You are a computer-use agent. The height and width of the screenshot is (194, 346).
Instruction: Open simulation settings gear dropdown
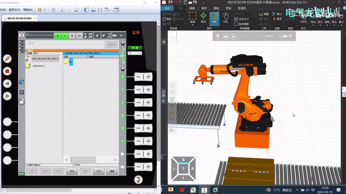click(218, 36)
